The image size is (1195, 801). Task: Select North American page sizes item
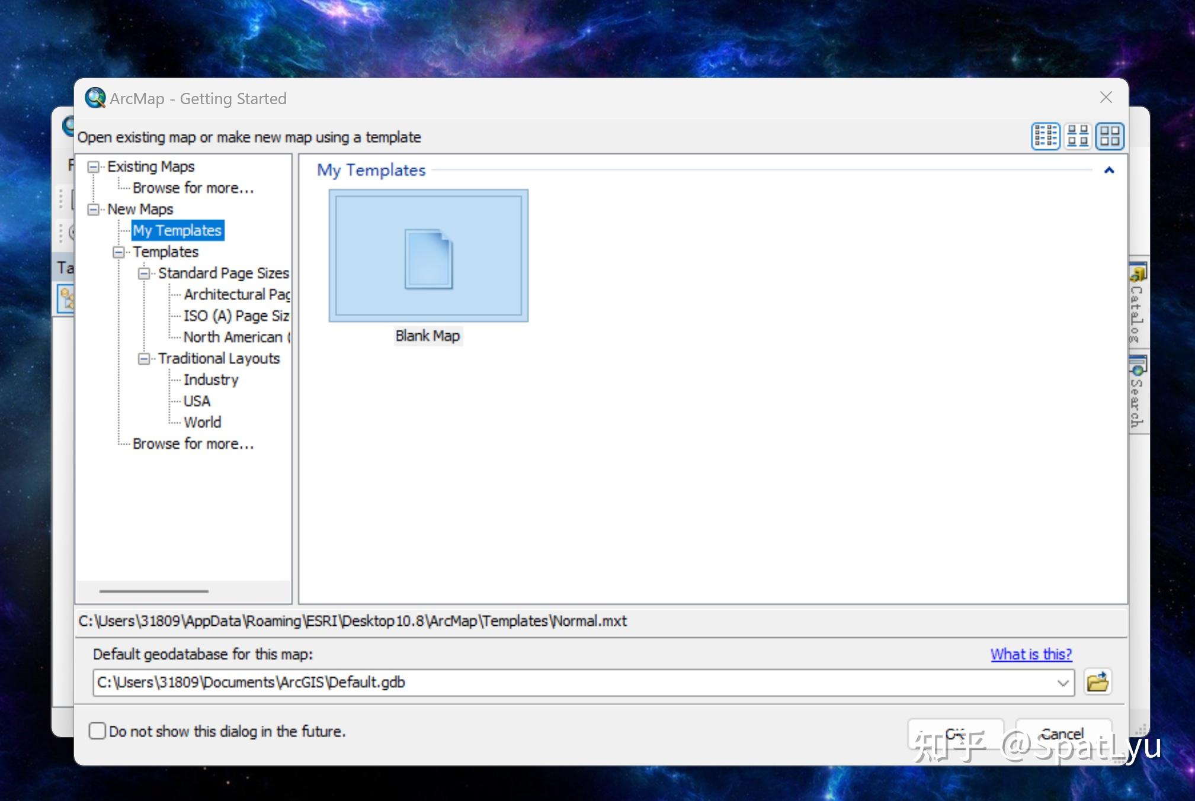(236, 337)
